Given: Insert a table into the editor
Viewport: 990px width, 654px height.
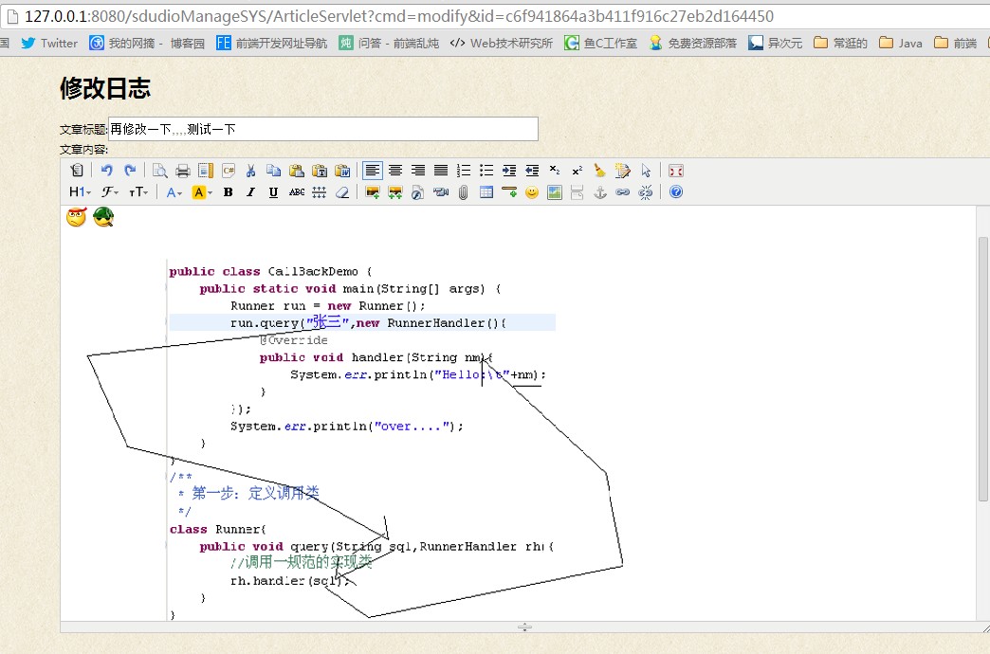Looking at the screenshot, I should [486, 191].
